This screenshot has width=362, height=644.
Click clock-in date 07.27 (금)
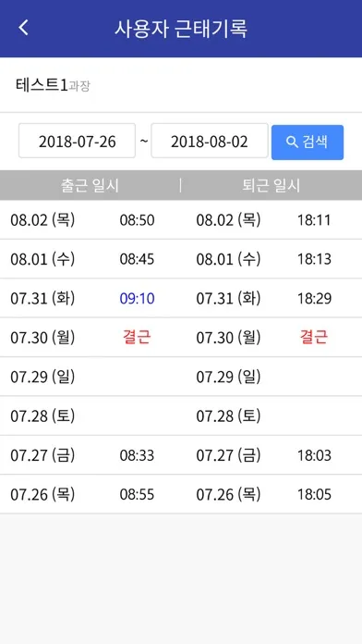(42, 455)
